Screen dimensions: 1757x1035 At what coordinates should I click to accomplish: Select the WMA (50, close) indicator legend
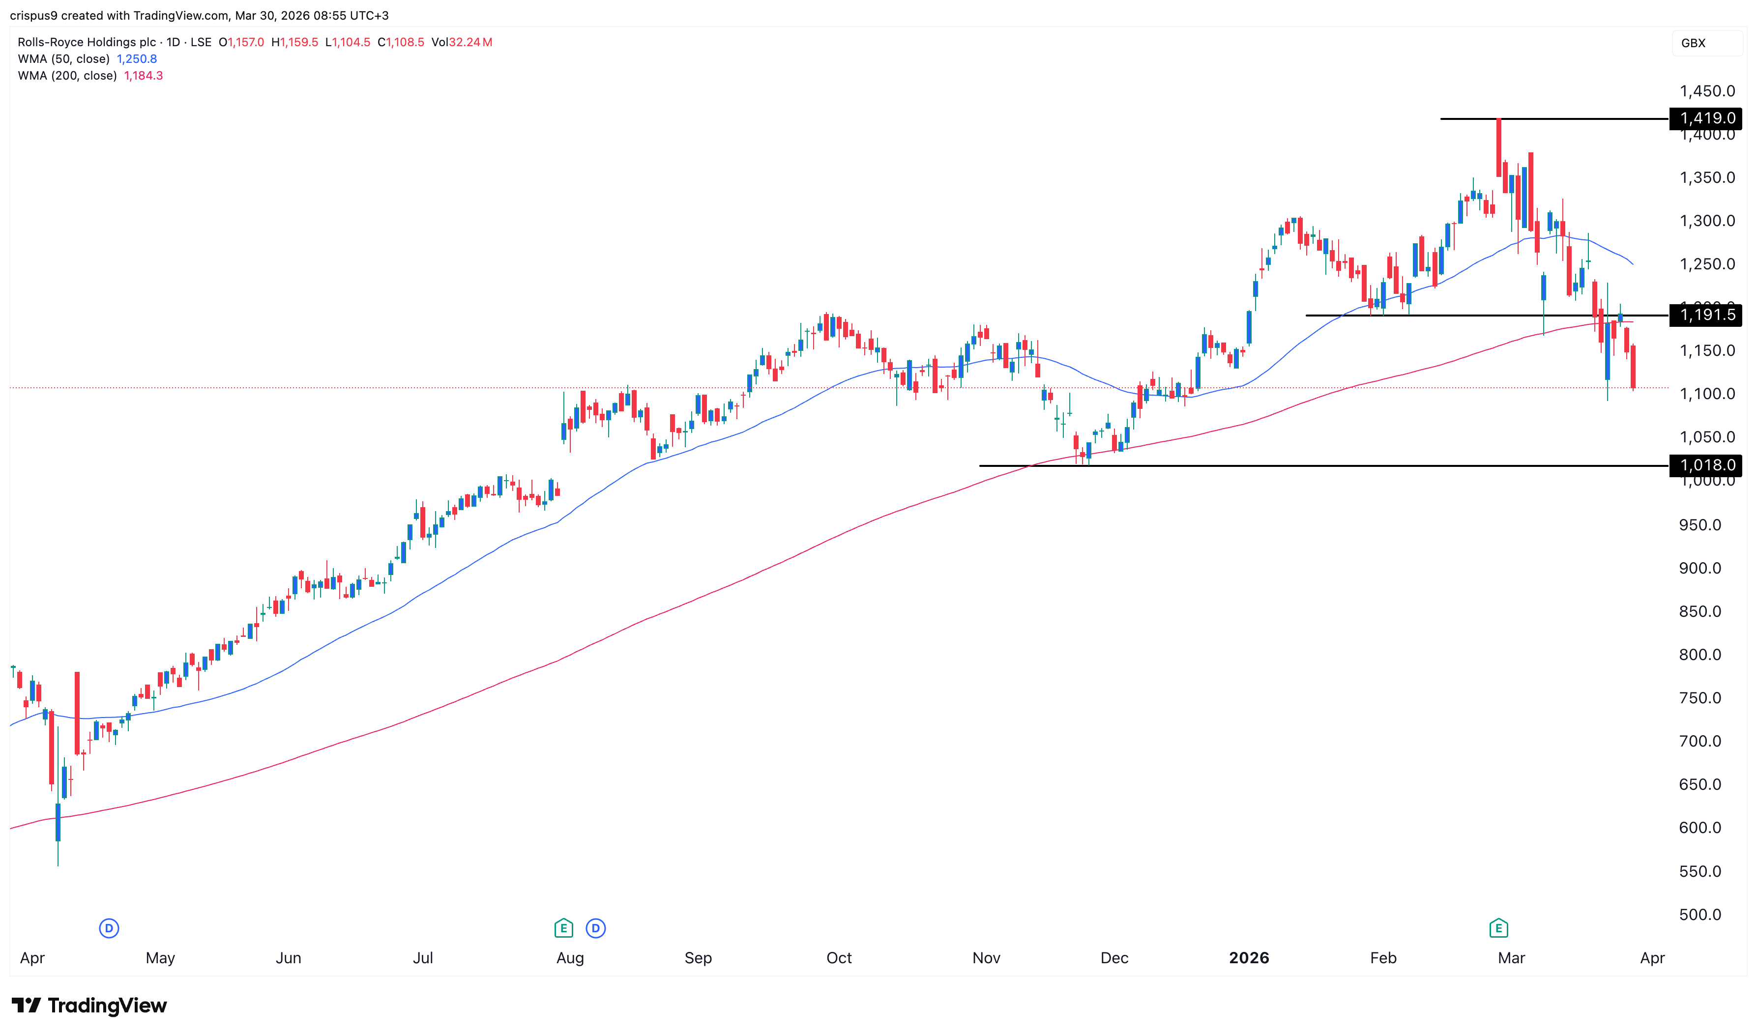(63, 58)
